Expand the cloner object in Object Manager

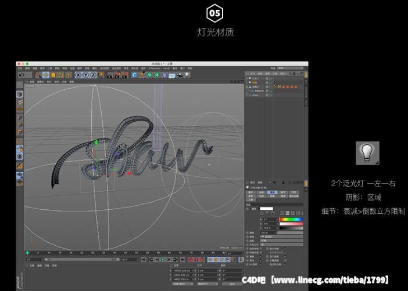(246, 87)
